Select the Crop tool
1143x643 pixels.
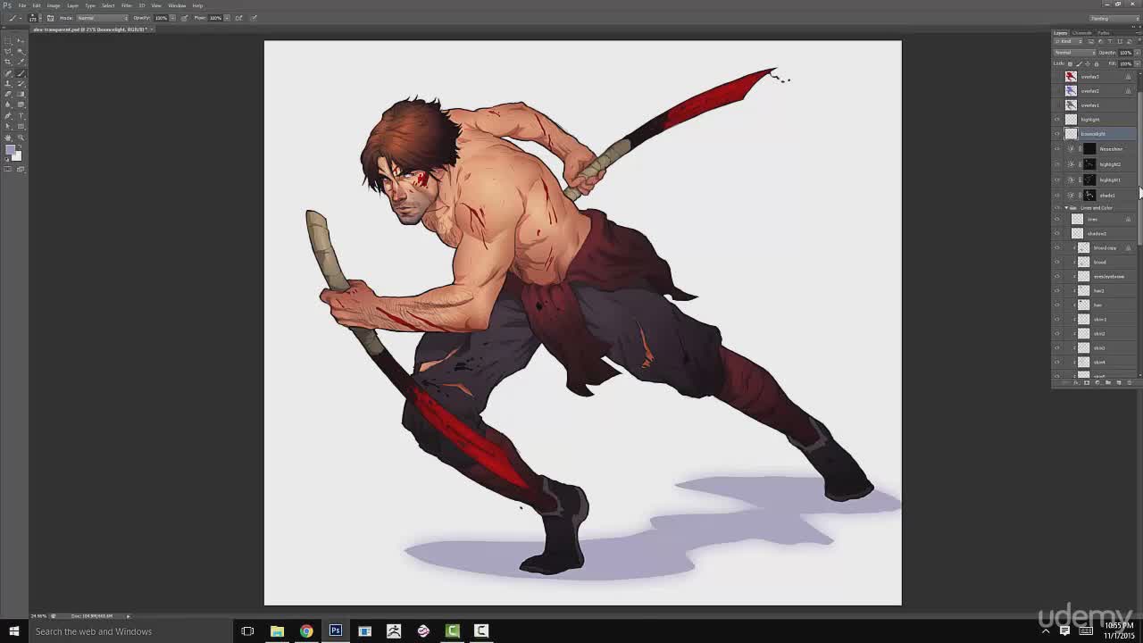click(x=7, y=62)
